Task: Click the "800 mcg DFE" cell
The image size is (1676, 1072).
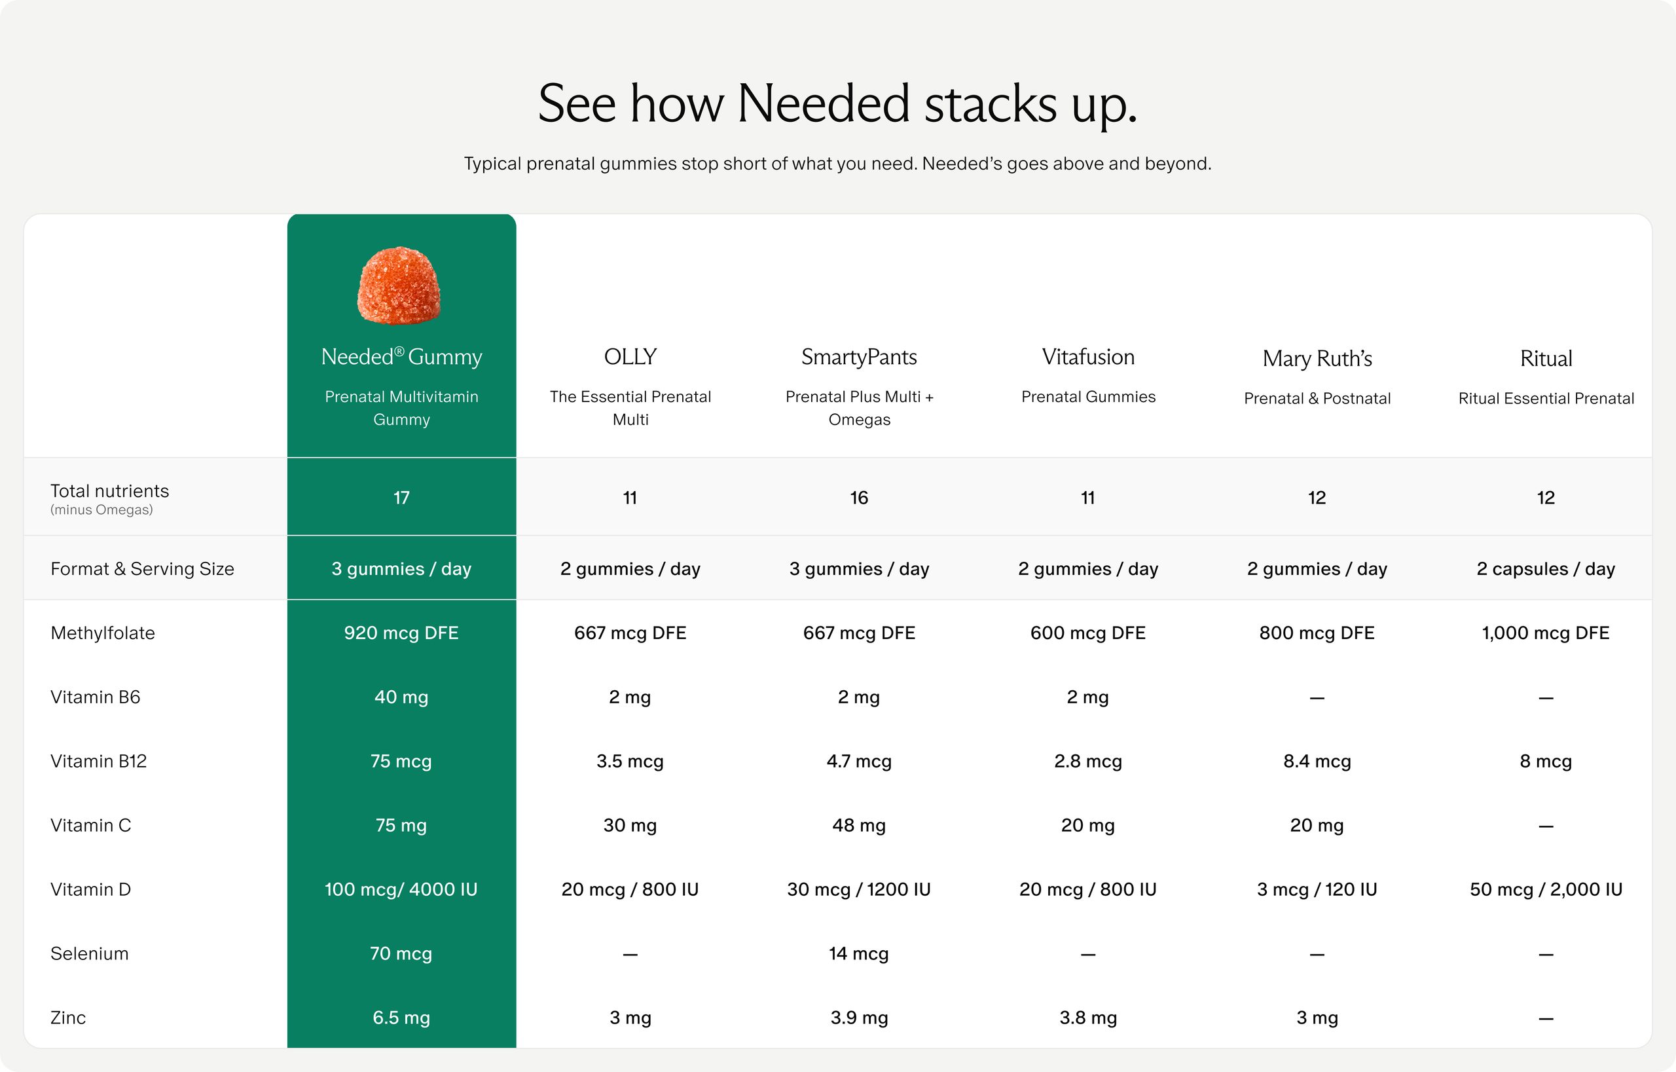Action: point(1317,633)
